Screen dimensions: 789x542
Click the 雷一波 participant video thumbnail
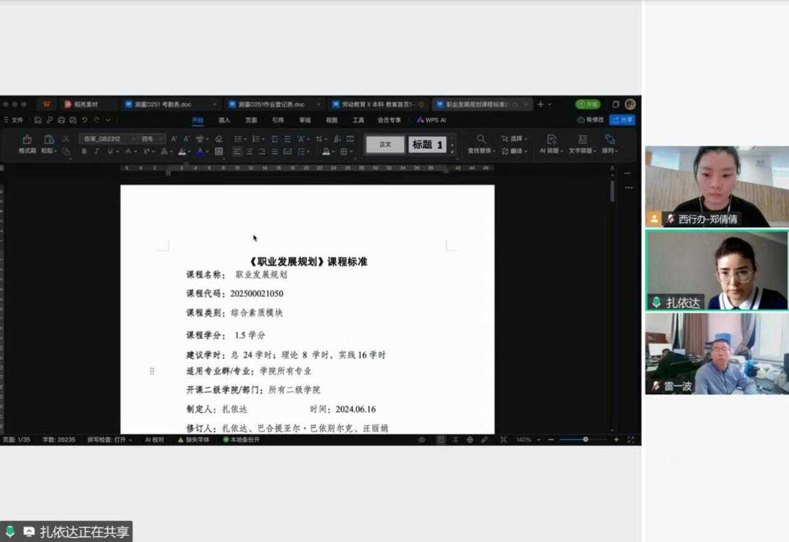(717, 353)
